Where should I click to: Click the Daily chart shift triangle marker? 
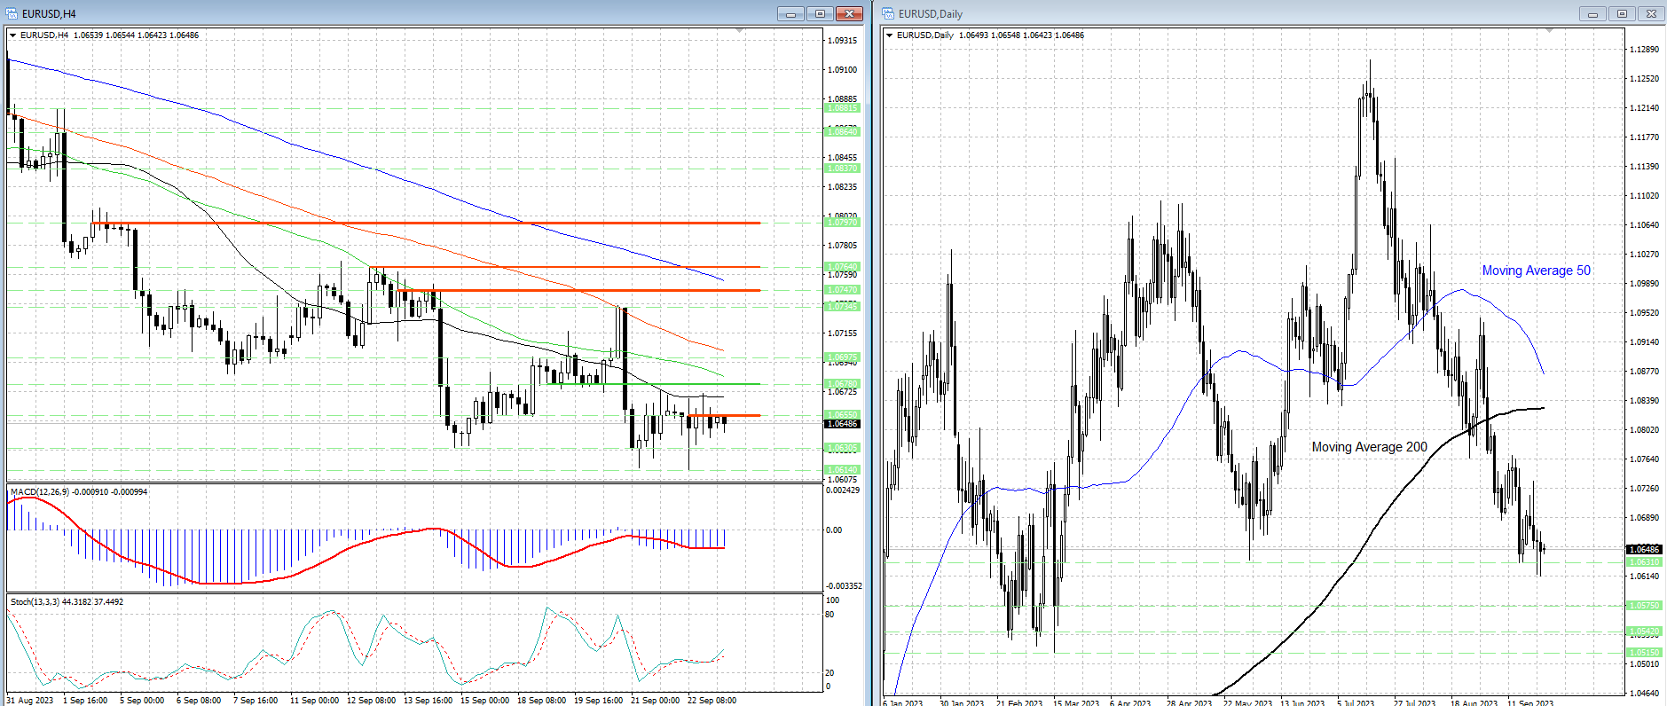[x=1549, y=31]
